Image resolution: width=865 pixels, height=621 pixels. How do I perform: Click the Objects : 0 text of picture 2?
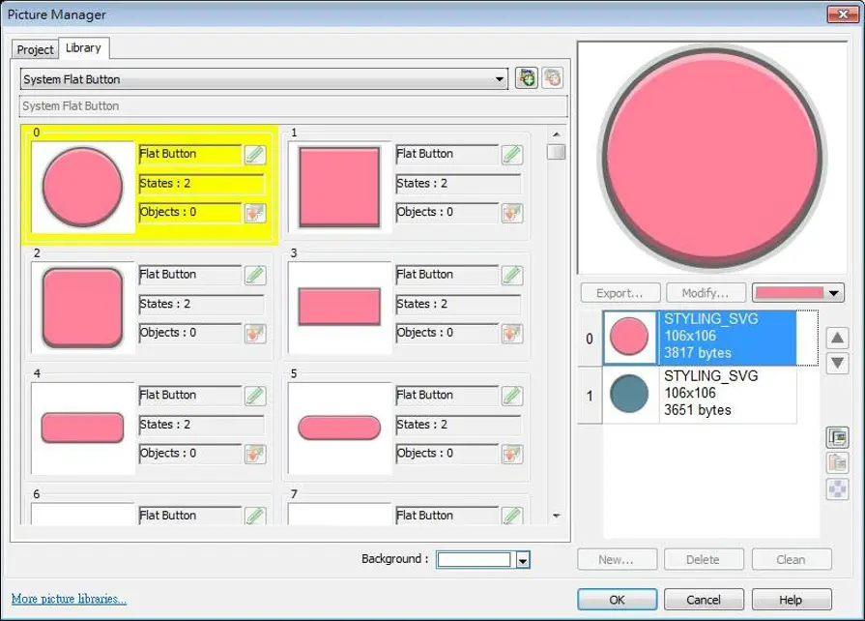point(168,333)
